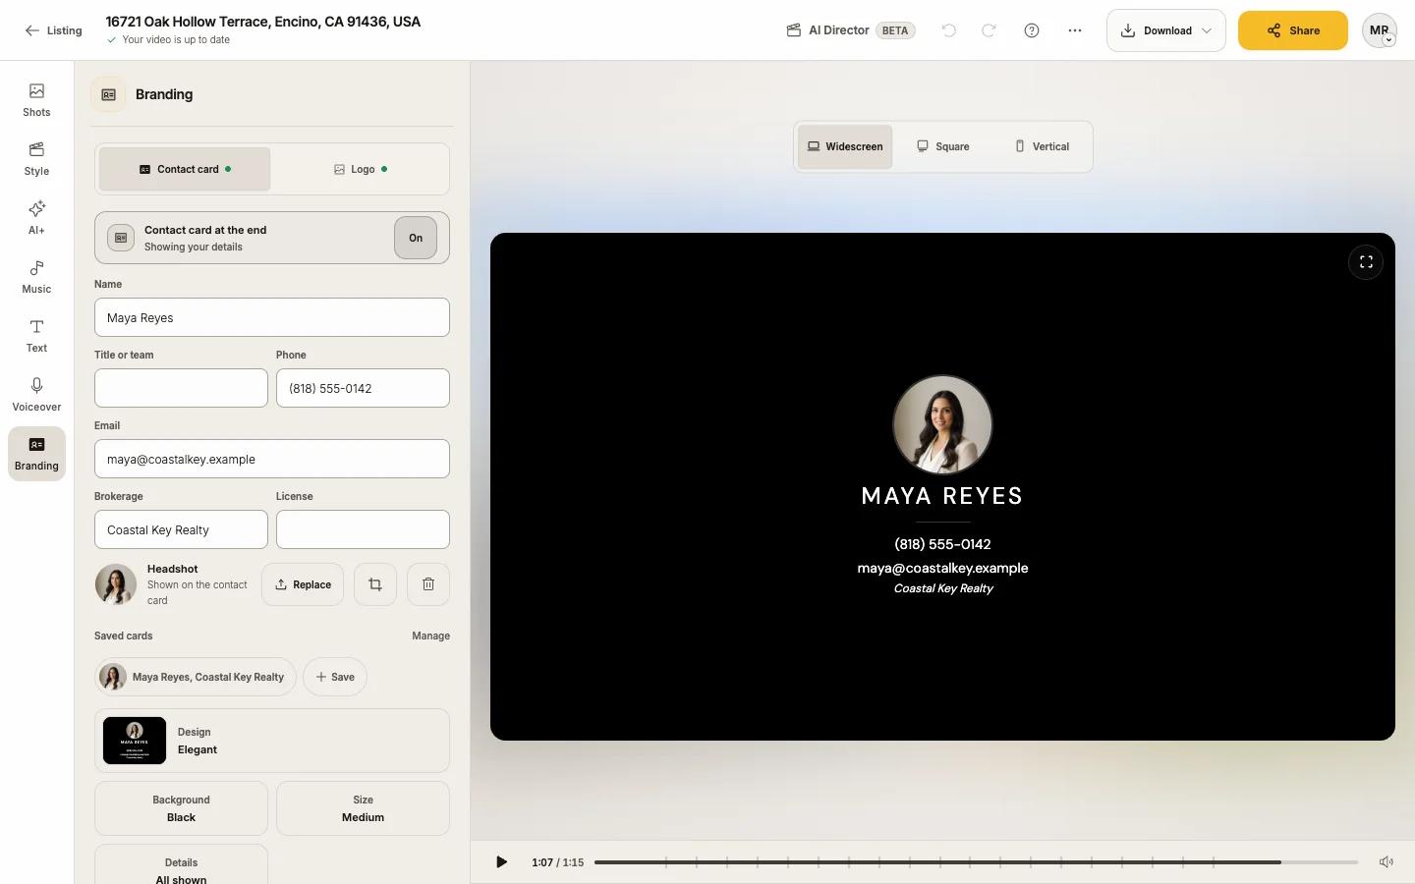Viewport: 1415px width, 884px height.
Task: Open the MR account avatar menu
Action: (x=1380, y=30)
